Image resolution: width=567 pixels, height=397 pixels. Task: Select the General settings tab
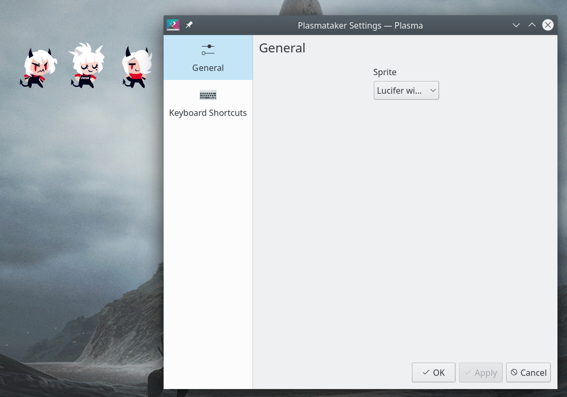[x=208, y=58]
